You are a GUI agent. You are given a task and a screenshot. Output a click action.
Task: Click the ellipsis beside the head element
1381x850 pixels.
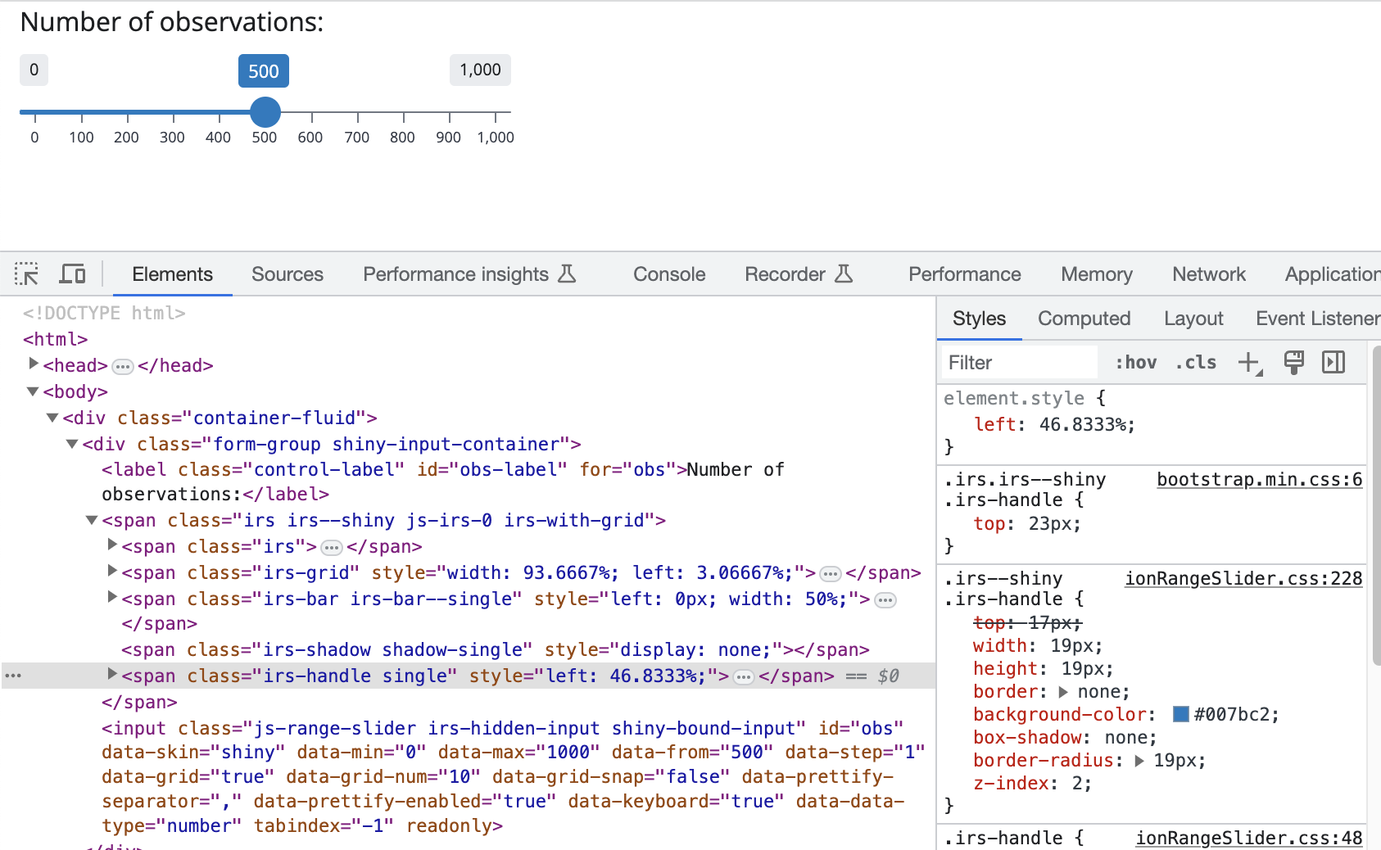pos(121,365)
